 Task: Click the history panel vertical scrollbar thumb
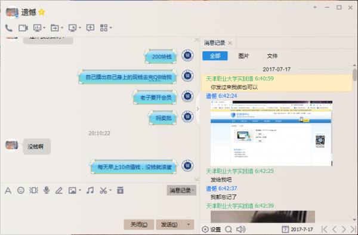354,75
